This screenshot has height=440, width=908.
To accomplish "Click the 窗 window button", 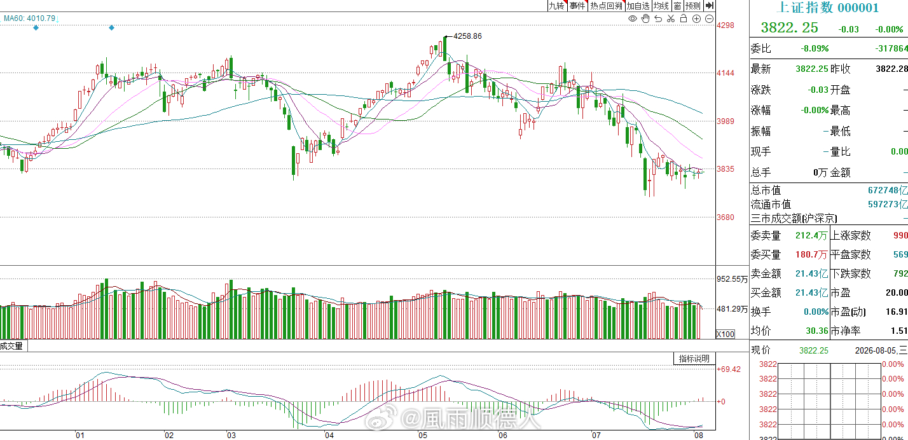I will (x=678, y=6).
